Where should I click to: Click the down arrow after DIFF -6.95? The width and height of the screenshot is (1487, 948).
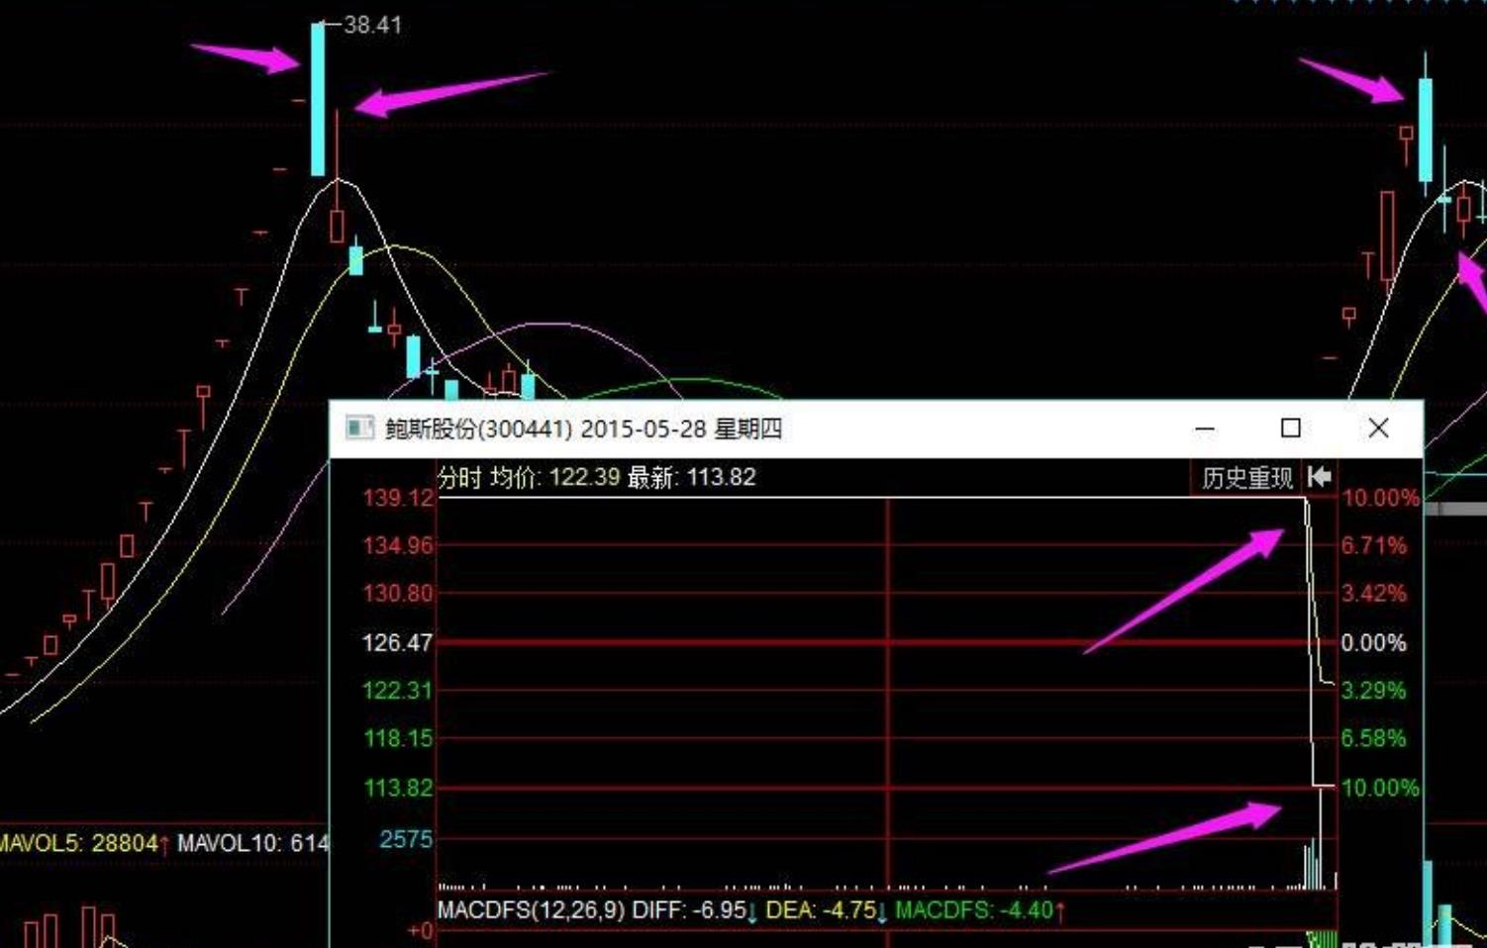pyautogui.click(x=752, y=910)
